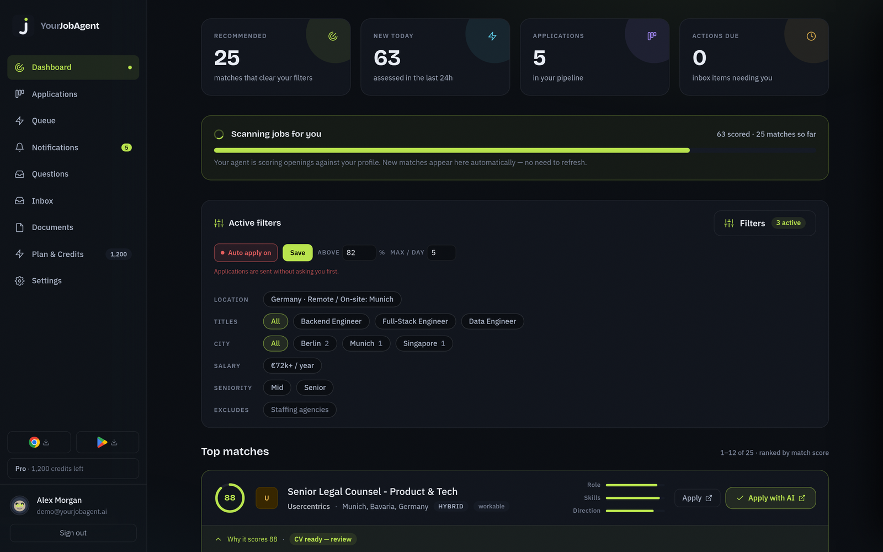Filter matches by Berlin city
883x552 pixels.
(x=315, y=343)
